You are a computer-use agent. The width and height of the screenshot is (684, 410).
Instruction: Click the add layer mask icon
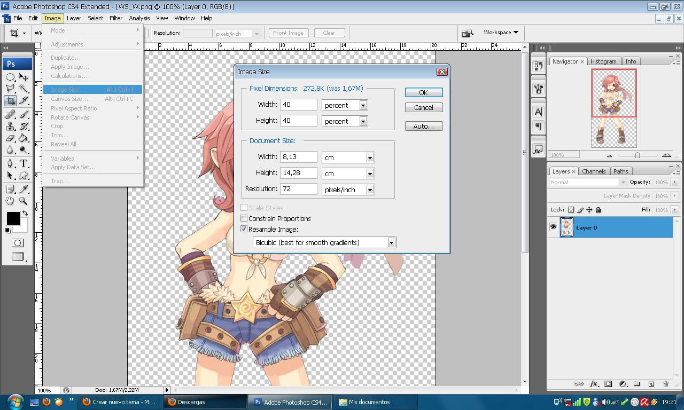608,384
